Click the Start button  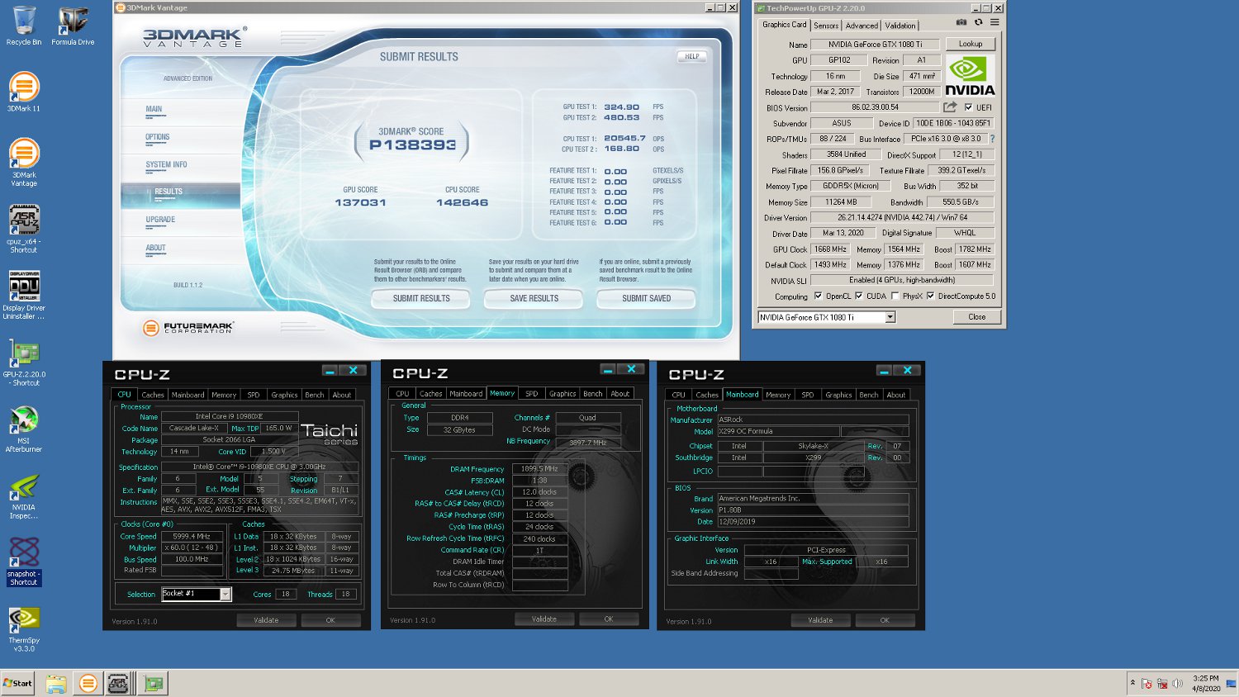click(17, 683)
